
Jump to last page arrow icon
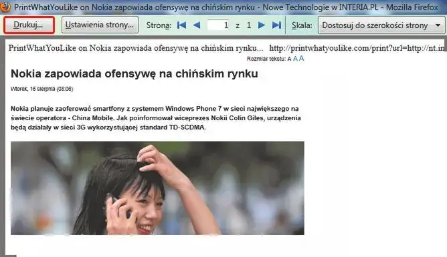pos(276,25)
